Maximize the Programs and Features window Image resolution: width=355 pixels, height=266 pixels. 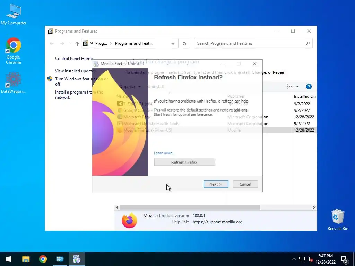click(x=293, y=31)
